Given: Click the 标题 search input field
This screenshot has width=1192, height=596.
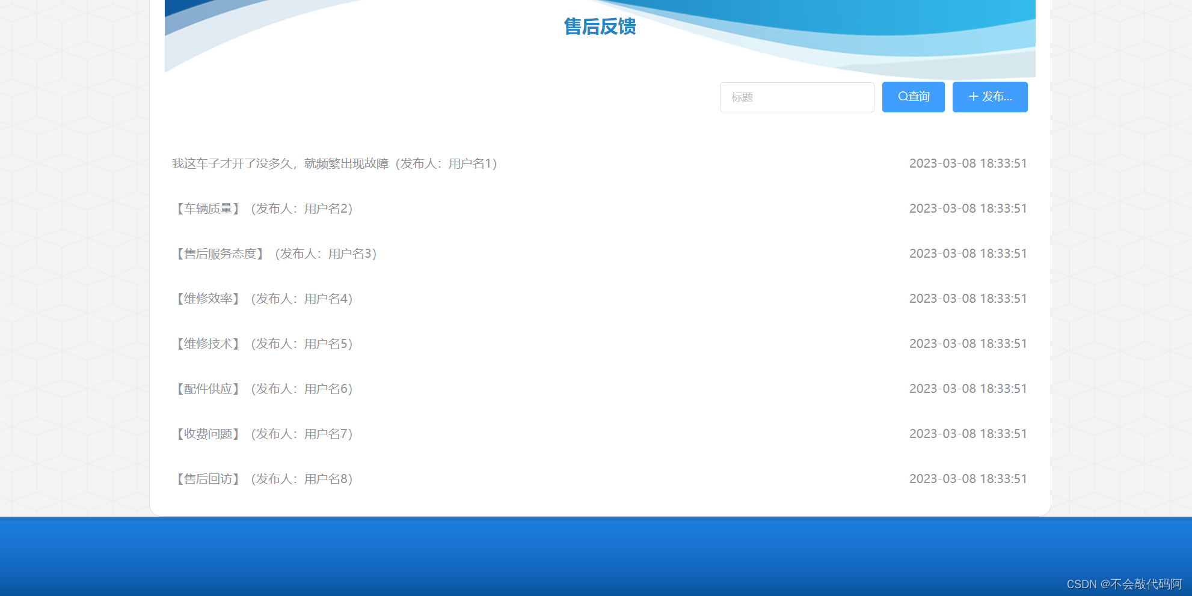Looking at the screenshot, I should pyautogui.click(x=797, y=97).
